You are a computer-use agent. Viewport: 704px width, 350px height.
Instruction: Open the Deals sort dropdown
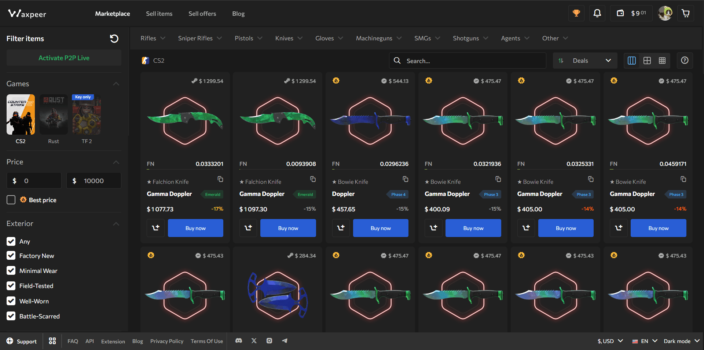pos(585,61)
